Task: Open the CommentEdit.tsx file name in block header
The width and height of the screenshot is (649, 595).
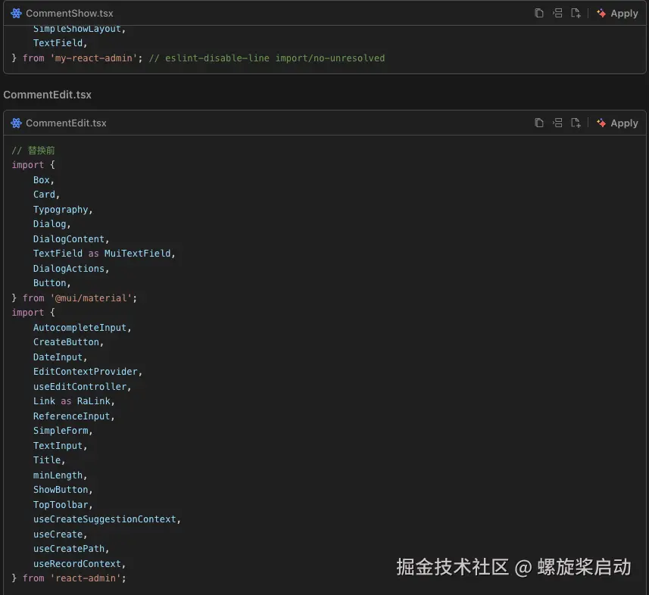Action: click(66, 123)
